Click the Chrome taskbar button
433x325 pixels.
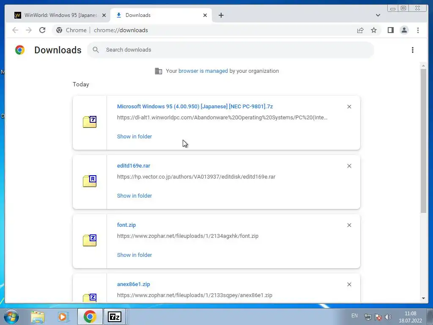tap(90, 317)
